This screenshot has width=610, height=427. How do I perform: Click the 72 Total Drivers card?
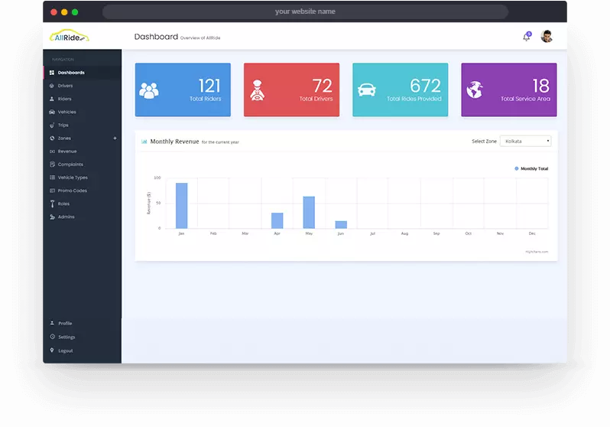291,90
